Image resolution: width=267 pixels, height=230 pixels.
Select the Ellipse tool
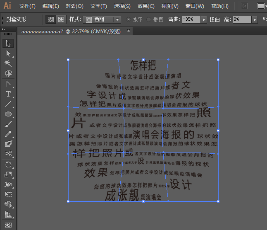pos(8,114)
